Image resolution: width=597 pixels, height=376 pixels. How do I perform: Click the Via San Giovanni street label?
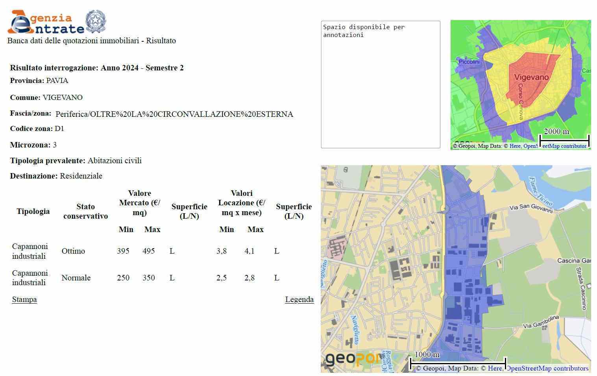tap(531, 208)
